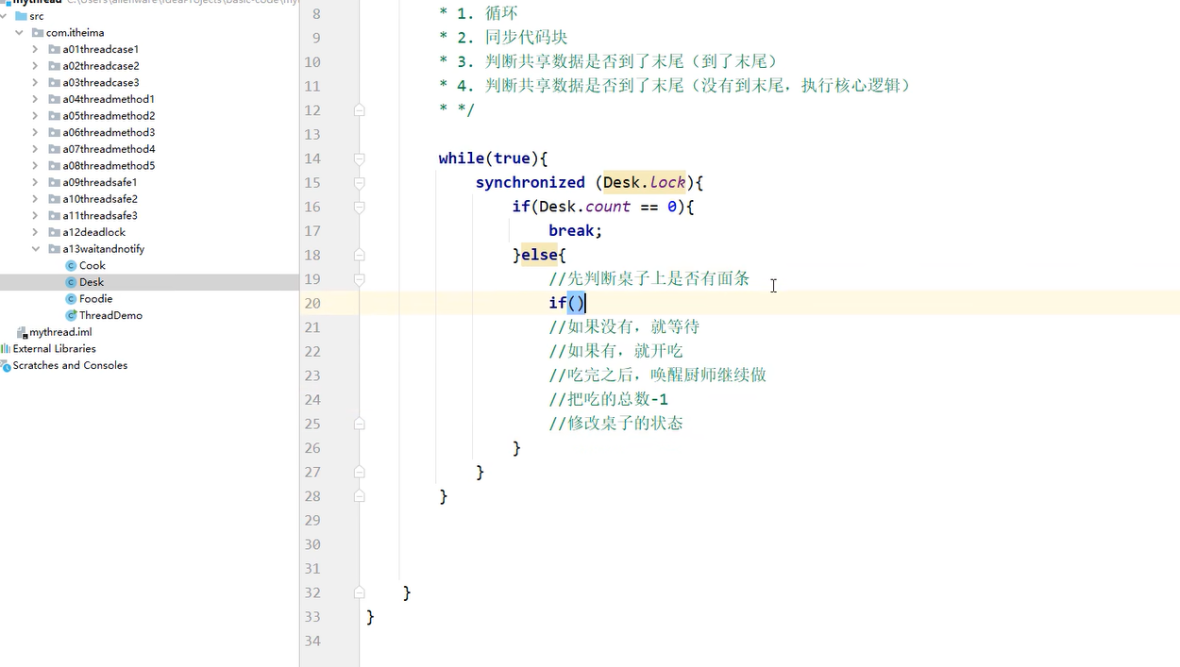The width and height of the screenshot is (1180, 667).
Task: Click the ThreadDemo runnable class icon
Action: 71,315
